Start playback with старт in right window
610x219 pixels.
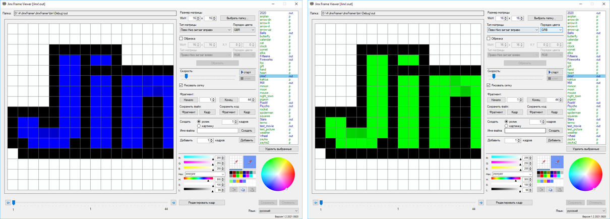554,72
